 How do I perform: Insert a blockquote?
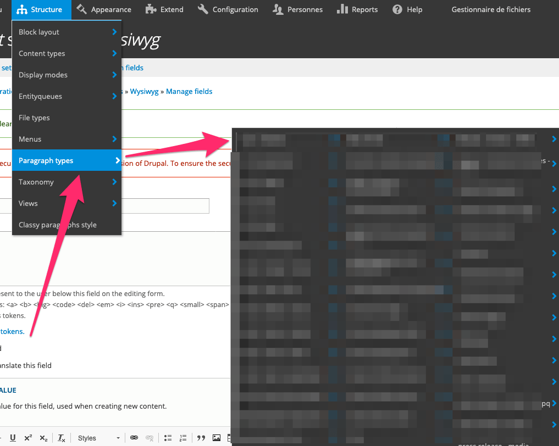point(201,438)
